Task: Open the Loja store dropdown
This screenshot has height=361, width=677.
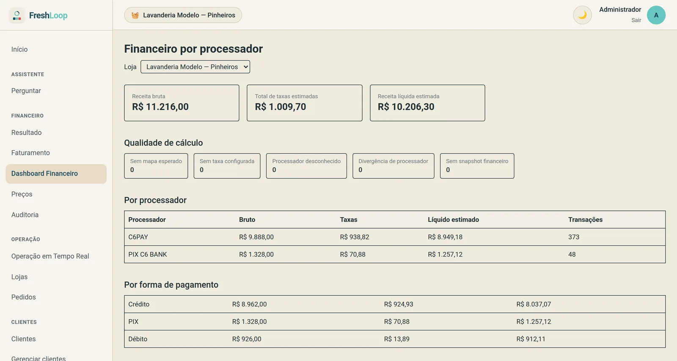Action: (195, 67)
